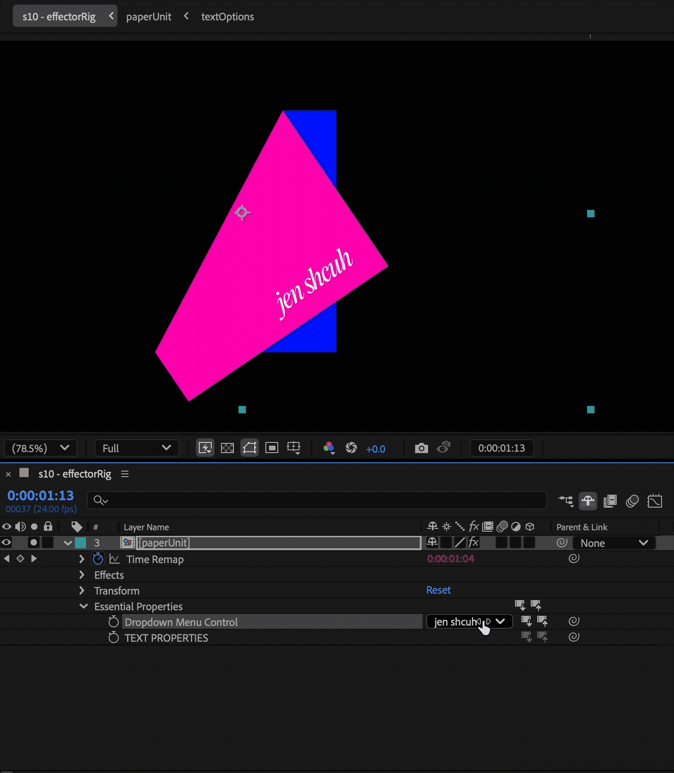
Task: Toggle Dropdown Menu Control stopwatch
Action: pyautogui.click(x=114, y=622)
